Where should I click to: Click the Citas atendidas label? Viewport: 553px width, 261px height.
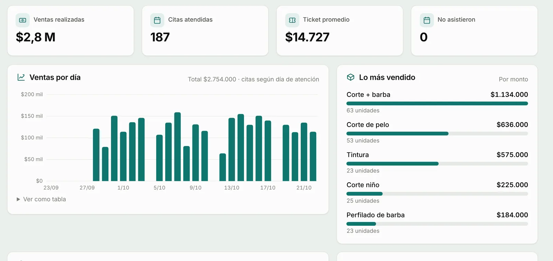pyautogui.click(x=190, y=20)
